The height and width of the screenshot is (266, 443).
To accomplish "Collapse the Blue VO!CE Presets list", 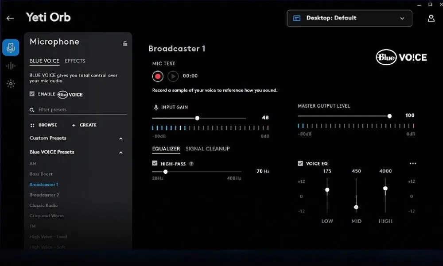I will tap(121, 152).
